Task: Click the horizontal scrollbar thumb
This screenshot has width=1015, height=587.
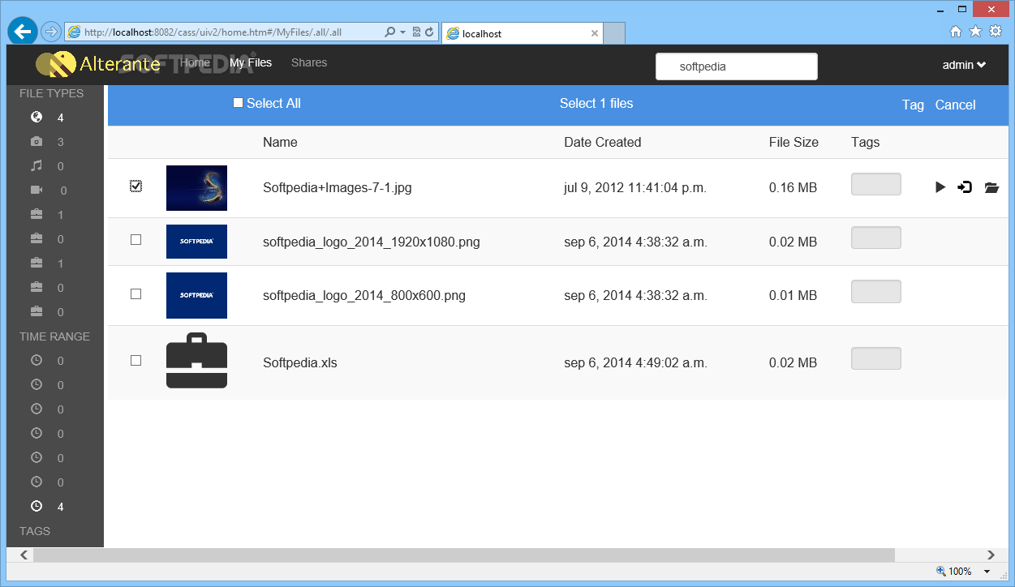Action: [463, 555]
